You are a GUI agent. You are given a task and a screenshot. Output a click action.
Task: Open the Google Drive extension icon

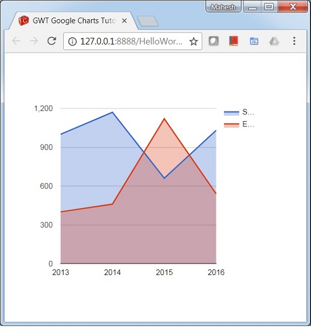coord(274,41)
